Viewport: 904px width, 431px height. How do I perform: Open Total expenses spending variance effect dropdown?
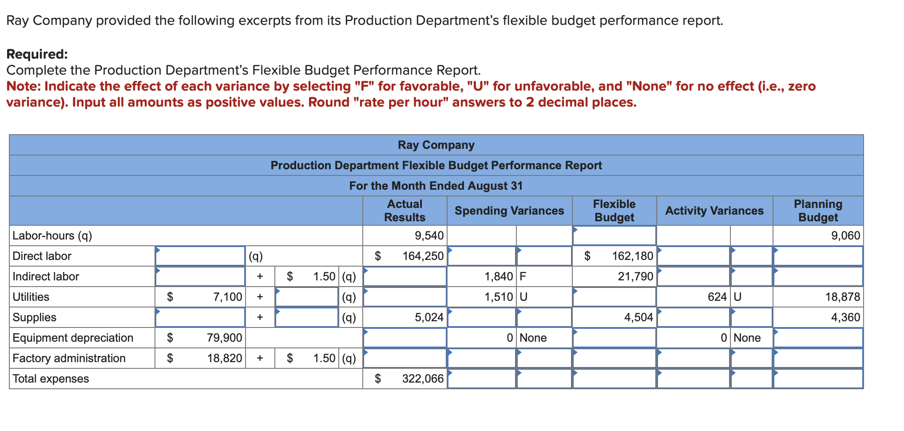coord(544,379)
